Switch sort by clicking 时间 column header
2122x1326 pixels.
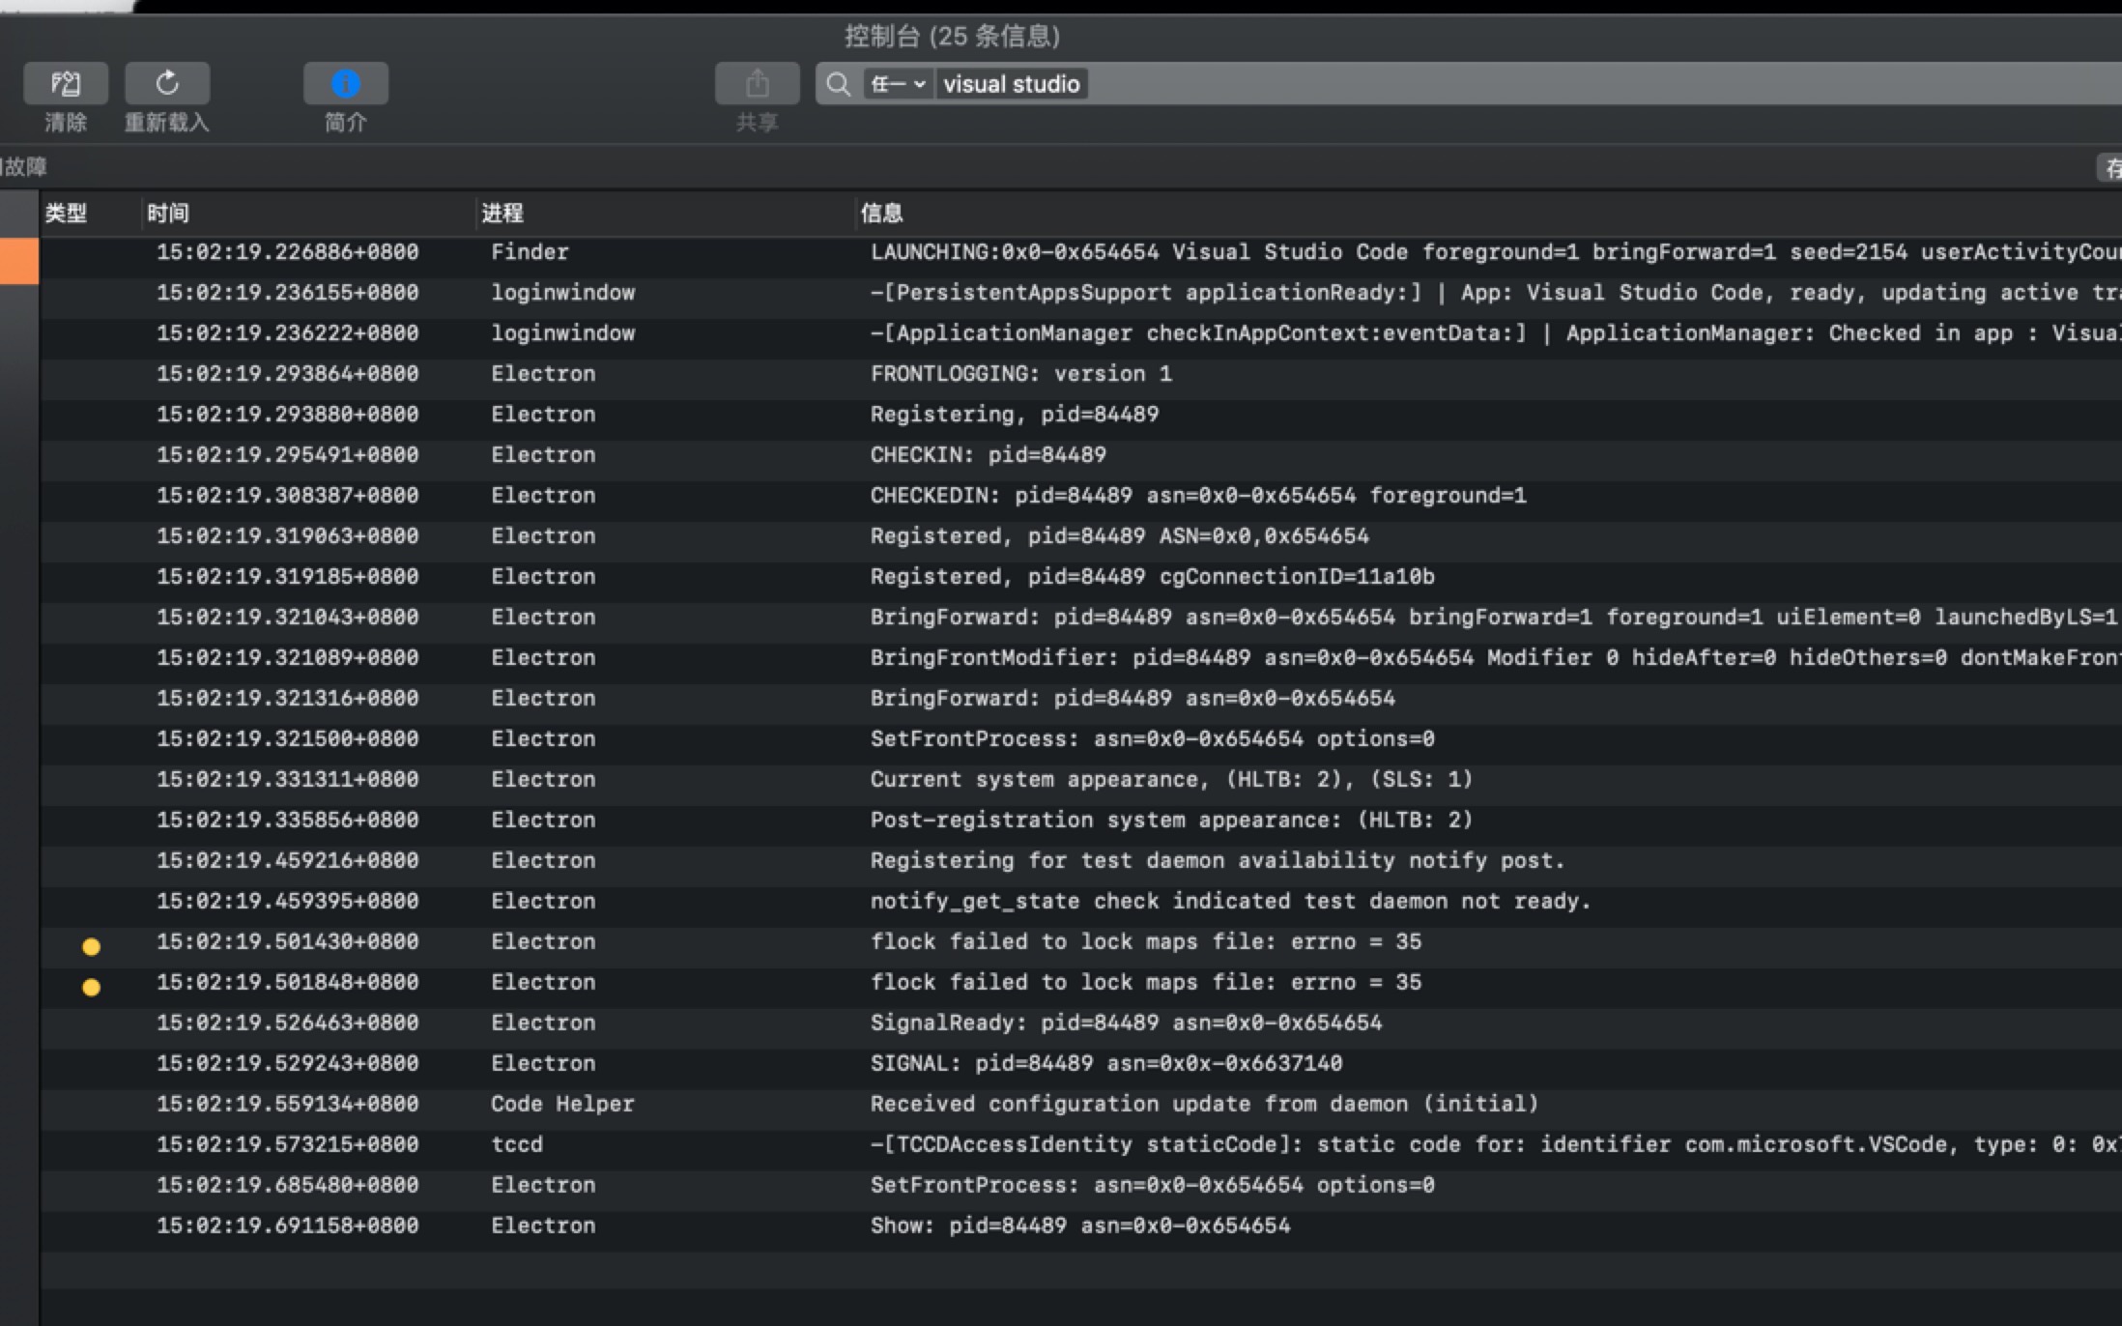point(166,213)
